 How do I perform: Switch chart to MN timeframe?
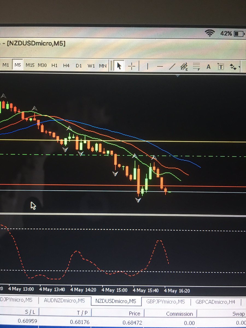coord(103,66)
